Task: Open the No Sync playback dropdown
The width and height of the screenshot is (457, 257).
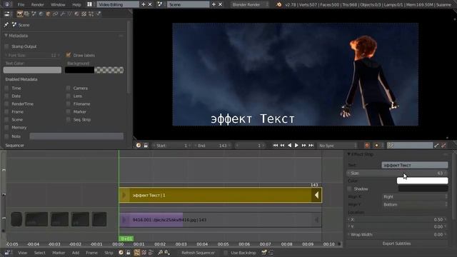Action: tap(338, 146)
